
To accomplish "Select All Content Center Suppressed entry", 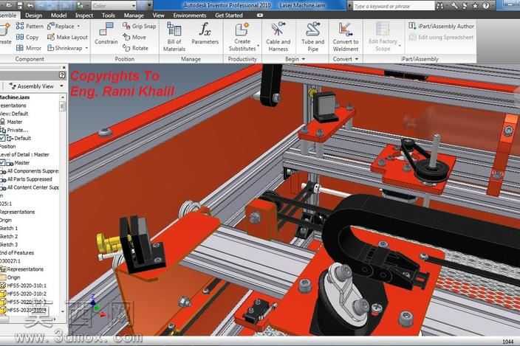I will click(x=30, y=187).
